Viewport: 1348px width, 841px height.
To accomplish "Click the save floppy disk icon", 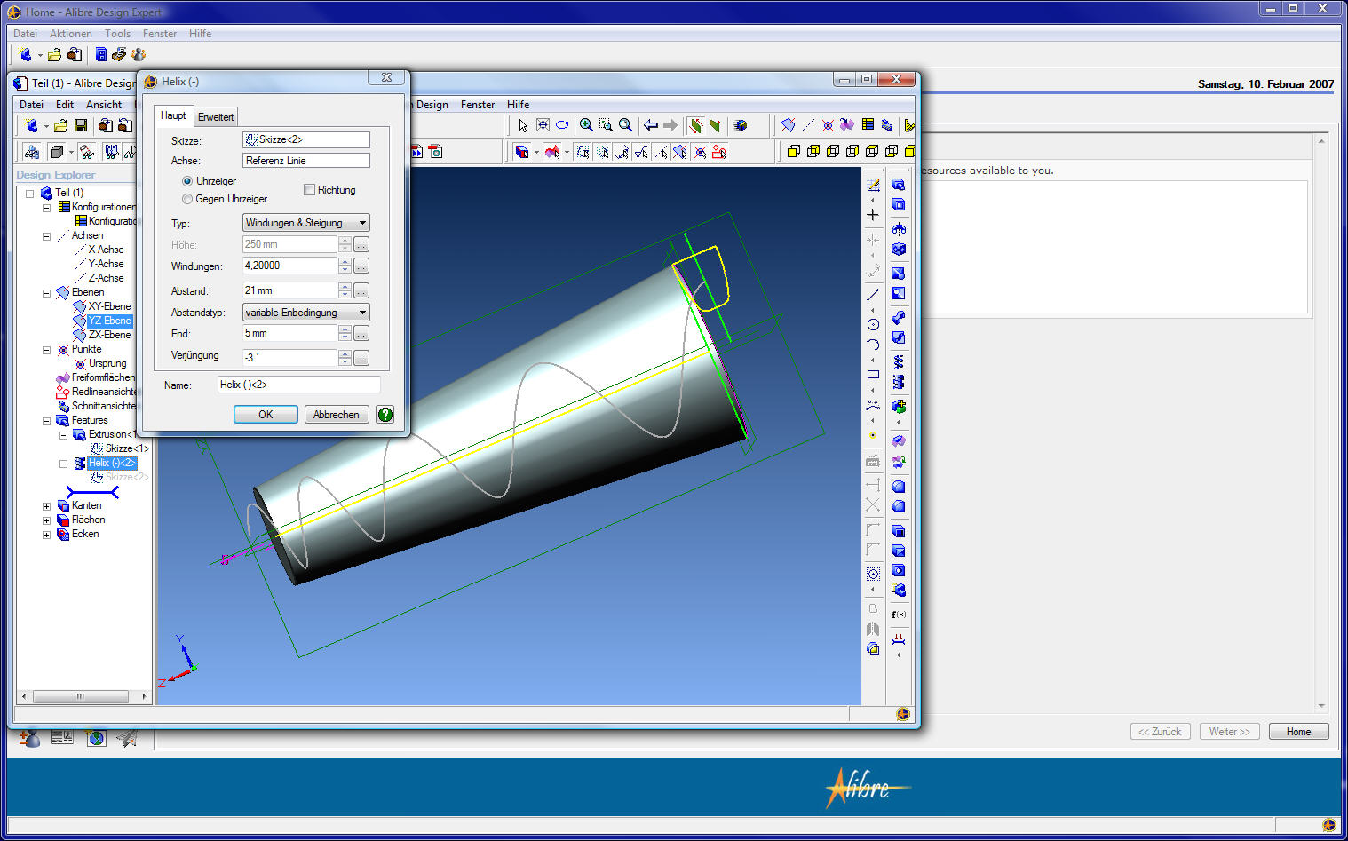I will (81, 125).
